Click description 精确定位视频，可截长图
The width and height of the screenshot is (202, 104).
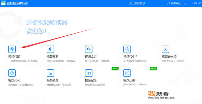(x=59, y=85)
